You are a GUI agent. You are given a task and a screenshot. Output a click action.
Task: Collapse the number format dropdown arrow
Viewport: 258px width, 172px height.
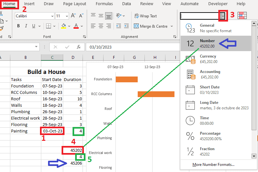pos(223,16)
